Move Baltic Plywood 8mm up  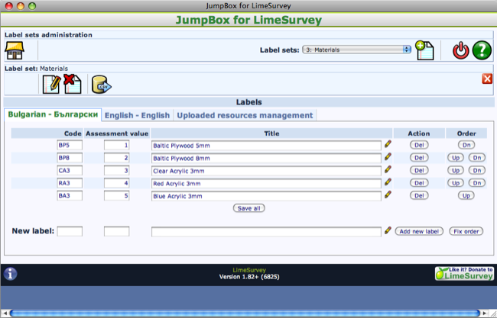click(456, 158)
